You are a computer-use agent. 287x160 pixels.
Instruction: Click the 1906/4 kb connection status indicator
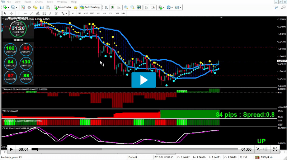pyautogui.click(x=264, y=157)
